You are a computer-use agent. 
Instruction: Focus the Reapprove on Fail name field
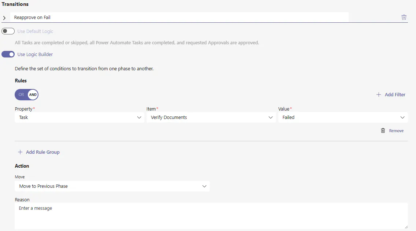179,17
